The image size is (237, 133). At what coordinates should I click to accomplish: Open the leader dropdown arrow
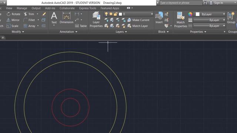81,20
